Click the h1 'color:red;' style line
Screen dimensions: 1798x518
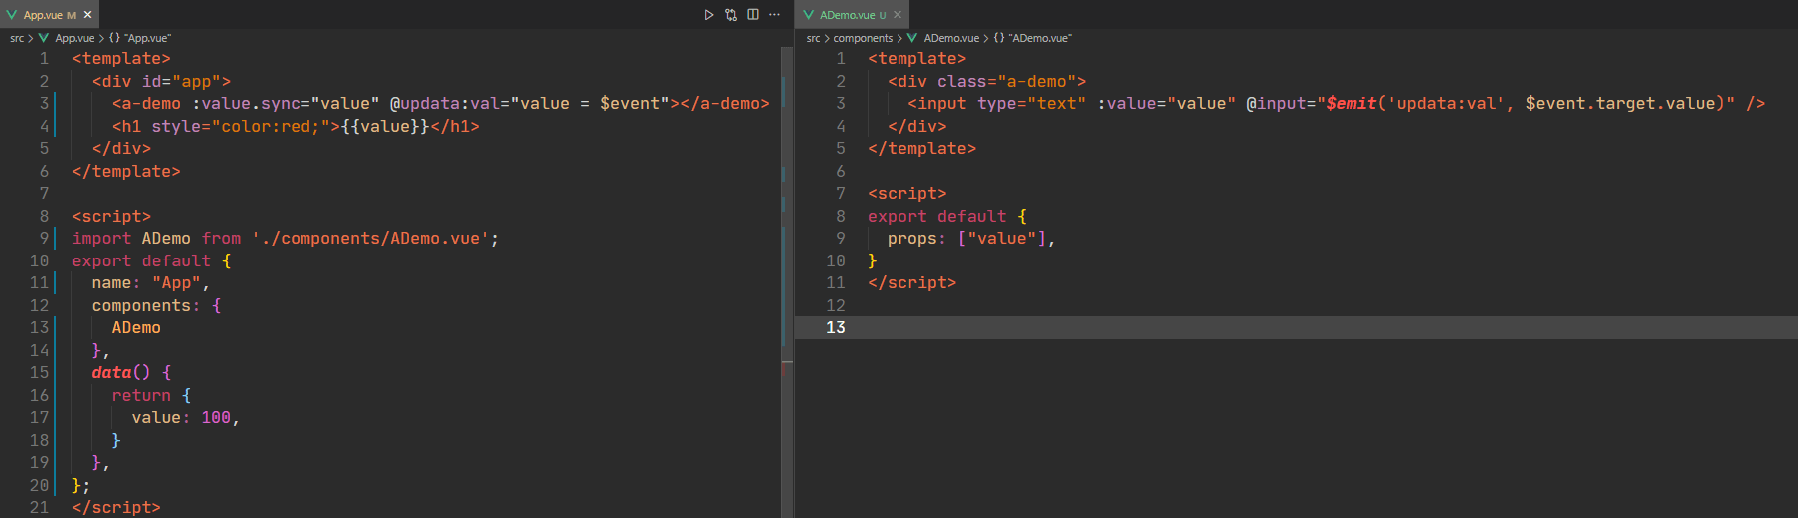296,126
